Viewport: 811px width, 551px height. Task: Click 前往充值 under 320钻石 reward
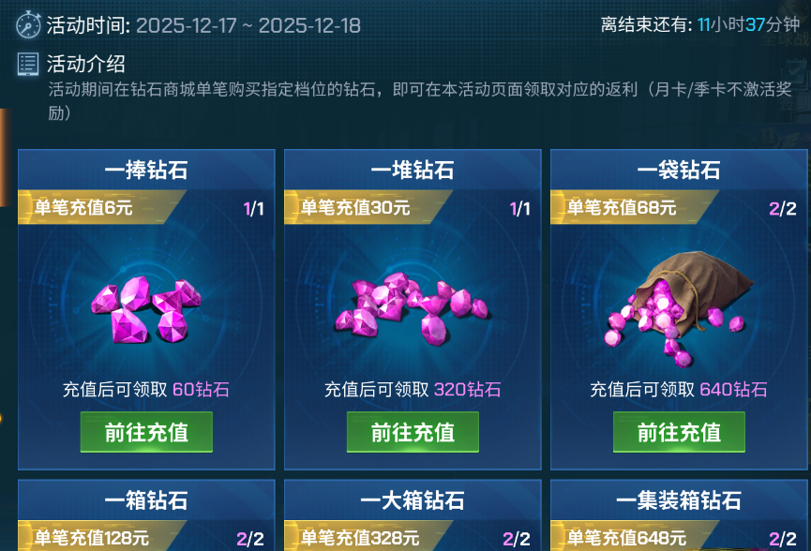[x=413, y=432]
